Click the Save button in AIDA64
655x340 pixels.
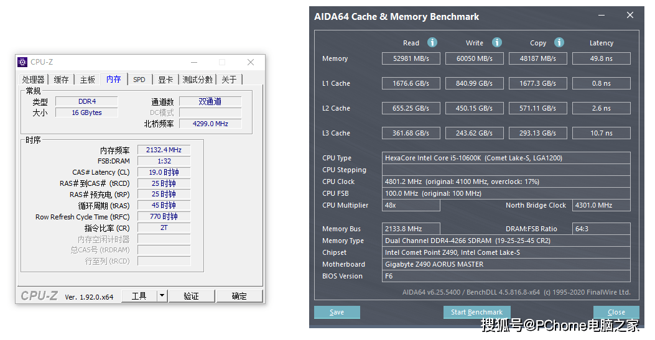(x=337, y=312)
